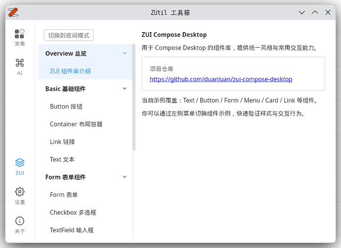
Task: Click the Overview 总览 group header
Action: click(x=85, y=53)
